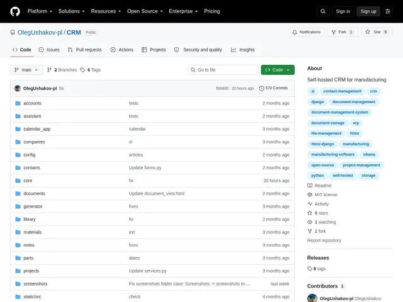403x302 pixels.
Task: Select the django topic tag
Action: (317, 102)
